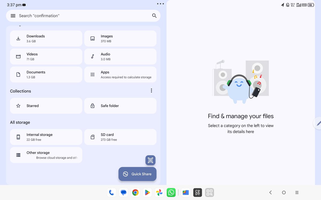Viewport: 321px width, 200px height.
Task: Tap the document scan floating button
Action: tap(150, 160)
